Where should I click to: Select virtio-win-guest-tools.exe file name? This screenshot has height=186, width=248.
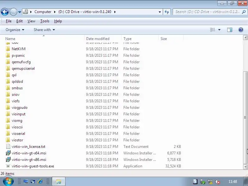point(33,166)
